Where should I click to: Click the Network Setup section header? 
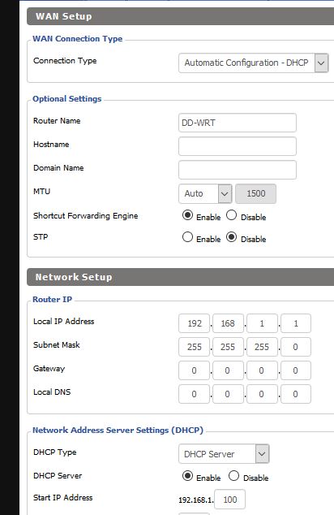(x=180, y=277)
